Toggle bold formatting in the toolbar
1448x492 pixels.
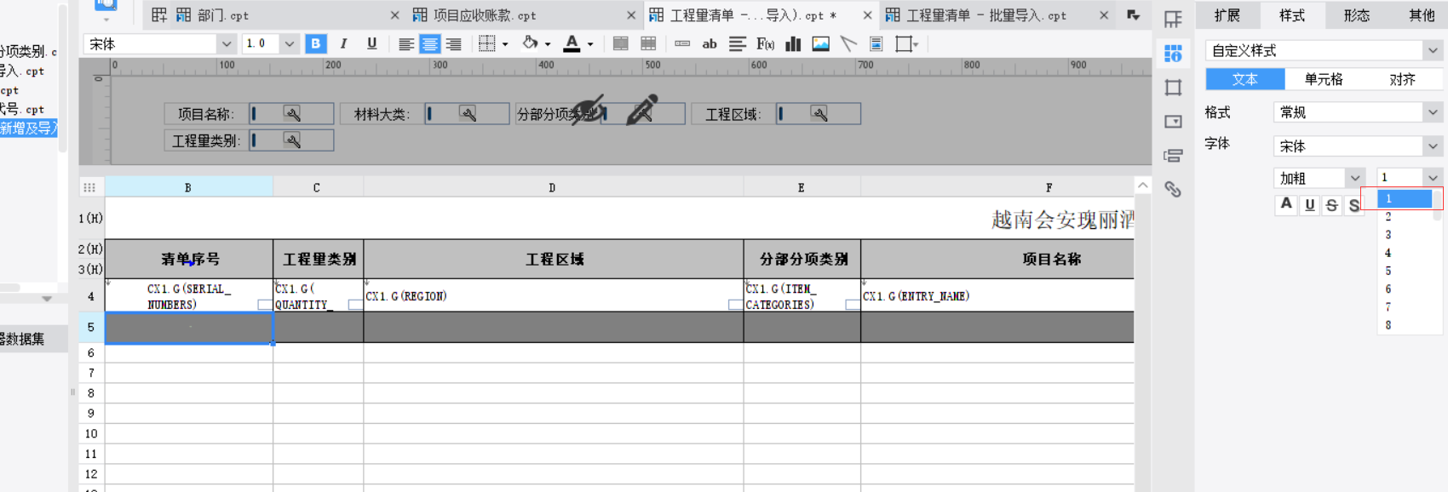(x=315, y=43)
